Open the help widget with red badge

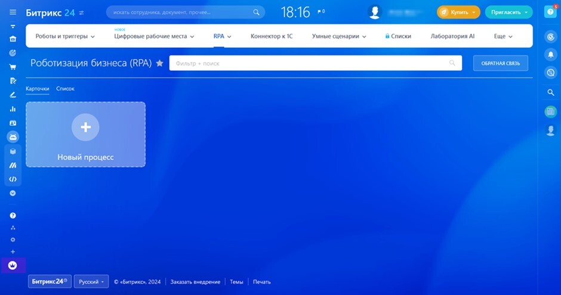pyautogui.click(x=551, y=11)
